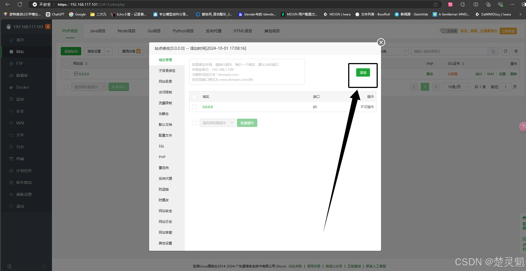Close the 站点修改 dialog

381,42
